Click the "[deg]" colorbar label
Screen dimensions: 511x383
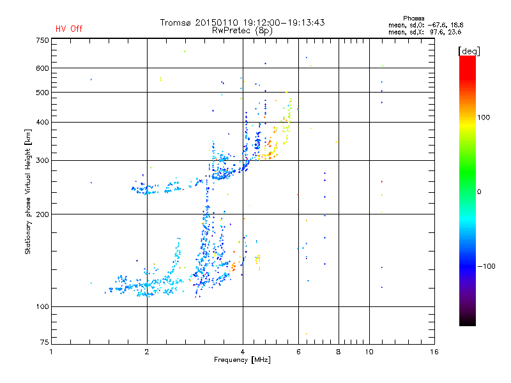(469, 51)
